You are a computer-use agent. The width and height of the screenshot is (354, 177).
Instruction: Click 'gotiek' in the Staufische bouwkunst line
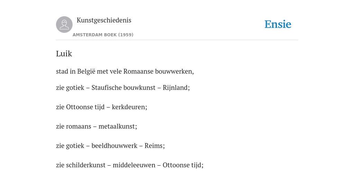tap(75, 88)
